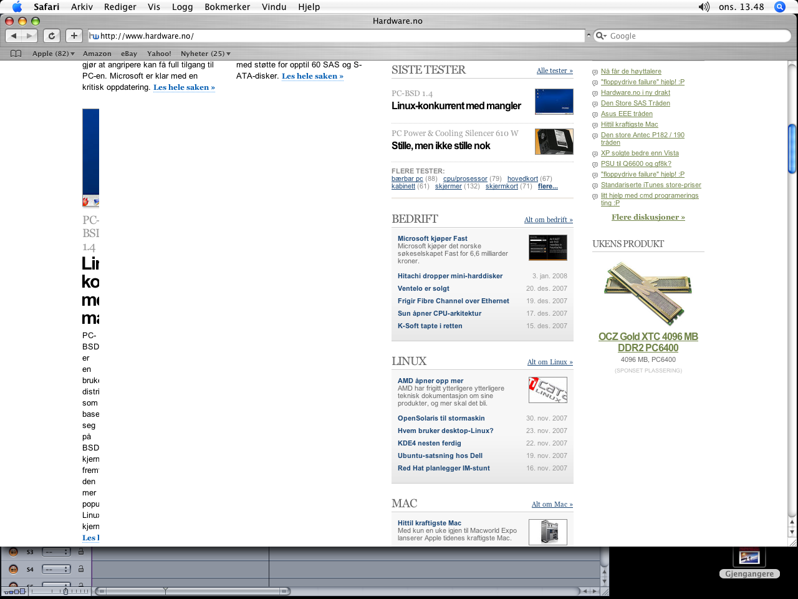Screen dimensions: 798x599
Task: Open Alt om Linux link
Action: 550,362
